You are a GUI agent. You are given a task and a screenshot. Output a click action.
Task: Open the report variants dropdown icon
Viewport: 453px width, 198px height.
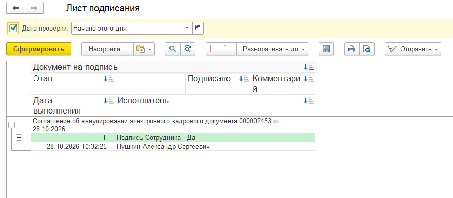(144, 49)
